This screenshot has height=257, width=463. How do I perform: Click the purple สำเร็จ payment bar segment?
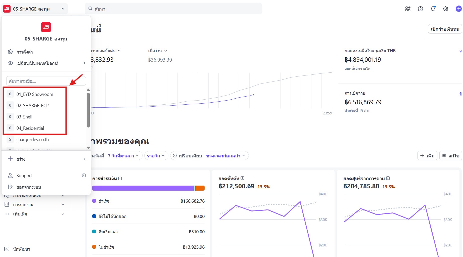(x=143, y=188)
